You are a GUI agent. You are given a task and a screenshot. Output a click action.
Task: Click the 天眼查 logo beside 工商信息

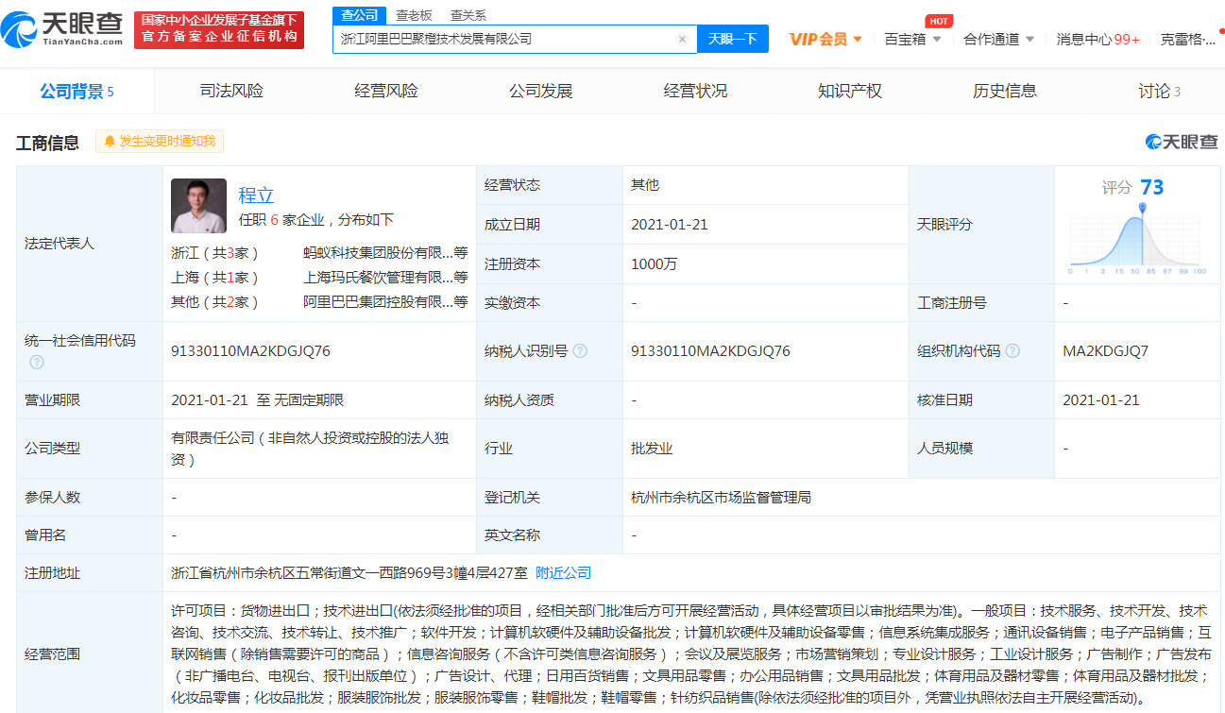click(1182, 142)
